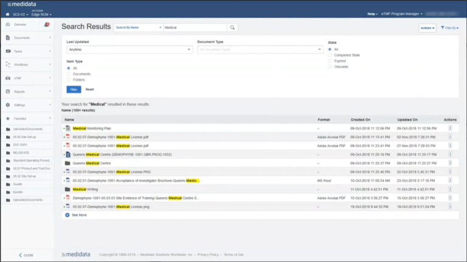Open the Search By Name dropdown
The height and width of the screenshot is (262, 467).
[138, 28]
